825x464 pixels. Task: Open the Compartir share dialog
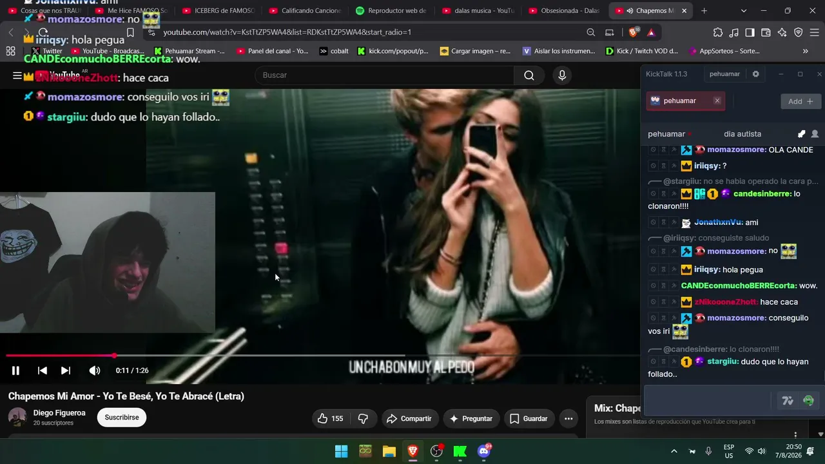[409, 419]
